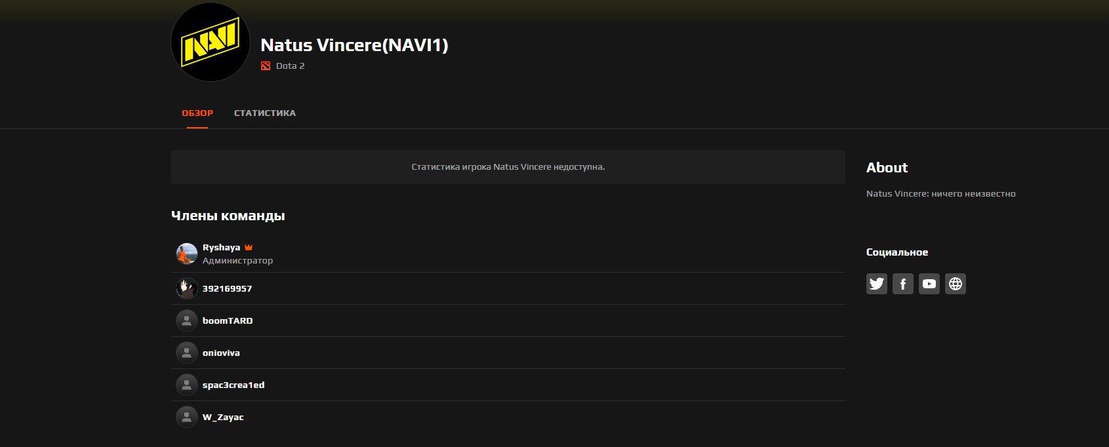Screen dimensions: 1109x447
Task: Open W_Zayac's player profile
Action: point(223,417)
